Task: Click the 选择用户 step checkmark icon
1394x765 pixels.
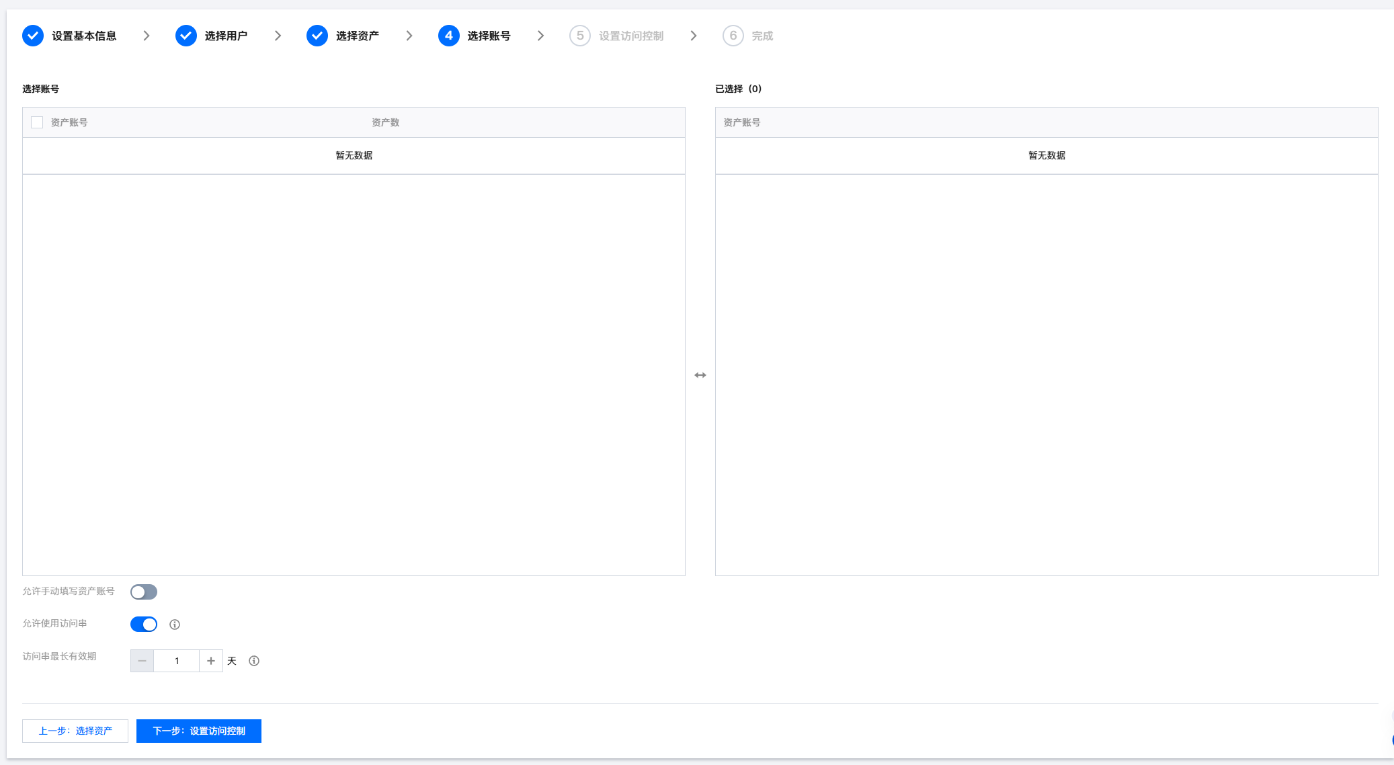Action: 186,36
